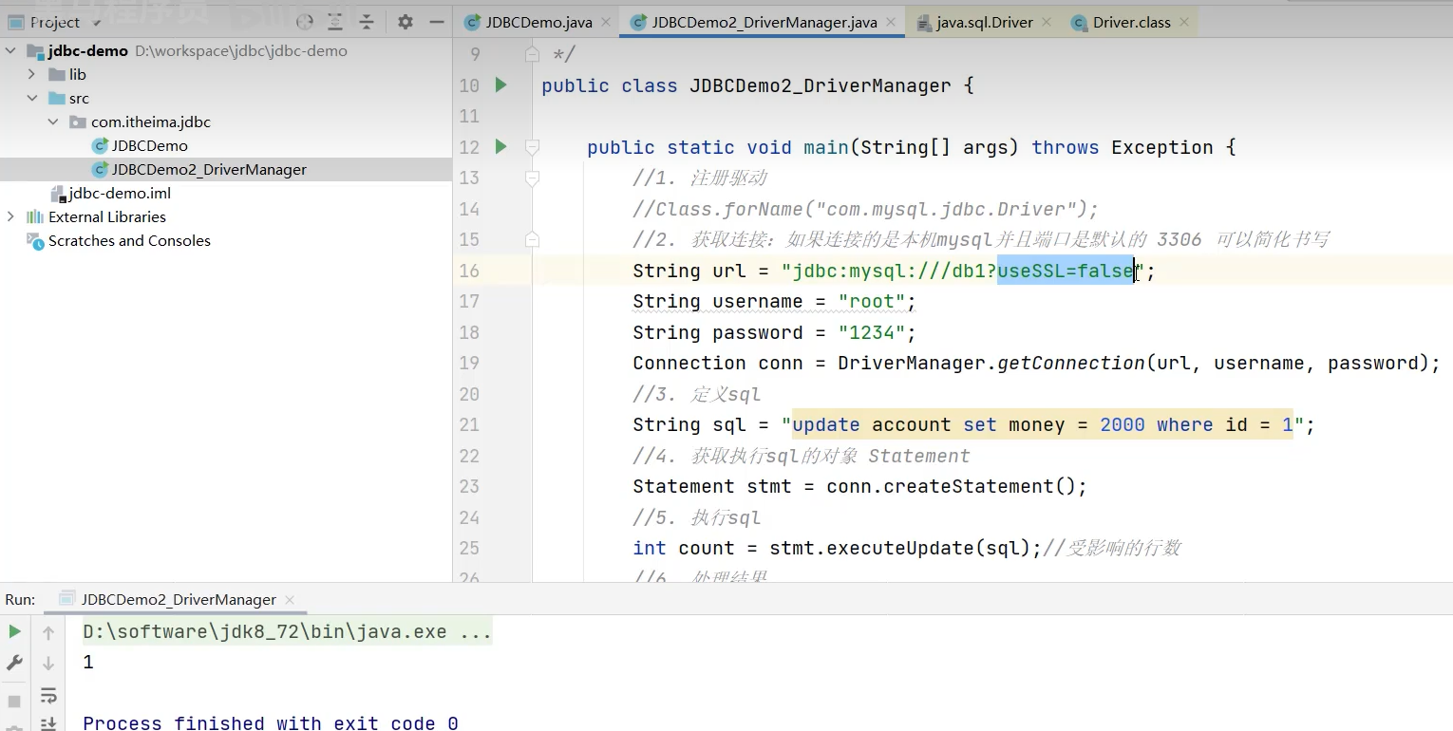Run main method via gutter icon on line 12
Screen dimensions: 1453x731
pyautogui.click(x=502, y=147)
